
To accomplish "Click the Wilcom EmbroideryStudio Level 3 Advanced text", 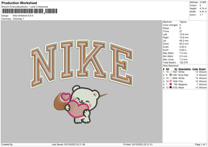I will click(x=25, y=7).
